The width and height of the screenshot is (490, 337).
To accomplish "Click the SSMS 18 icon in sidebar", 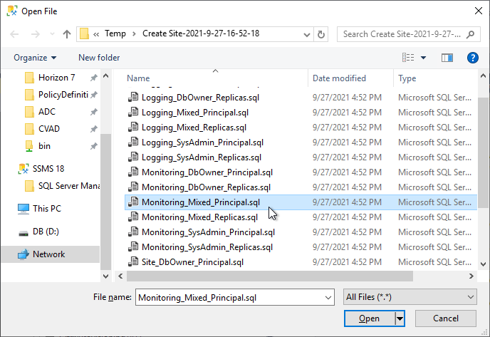I will (x=24, y=169).
